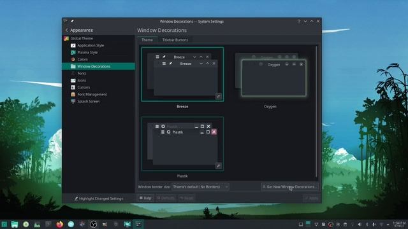The height and width of the screenshot is (229, 408).
Task: Open OBS Studio from the taskbar
Action: coord(94,225)
